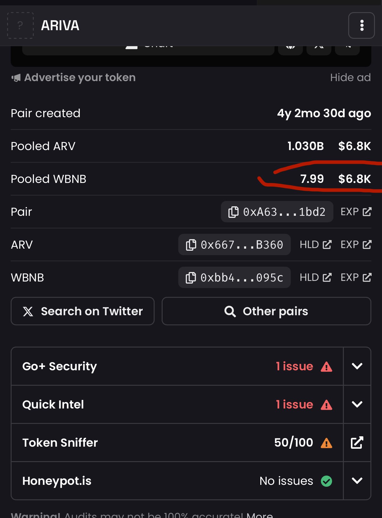Open ARV holders HLD link

coord(315,245)
